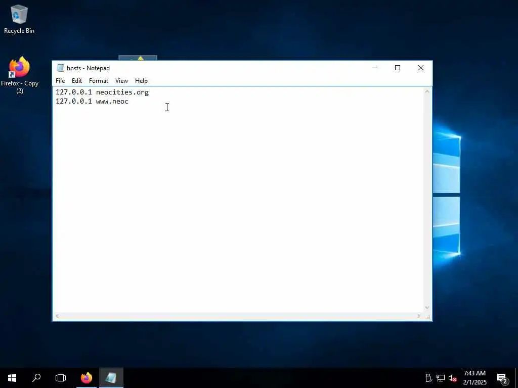518x388 pixels.
Task: Click the Show Desktop sliver at taskbar end
Action: coord(516,378)
